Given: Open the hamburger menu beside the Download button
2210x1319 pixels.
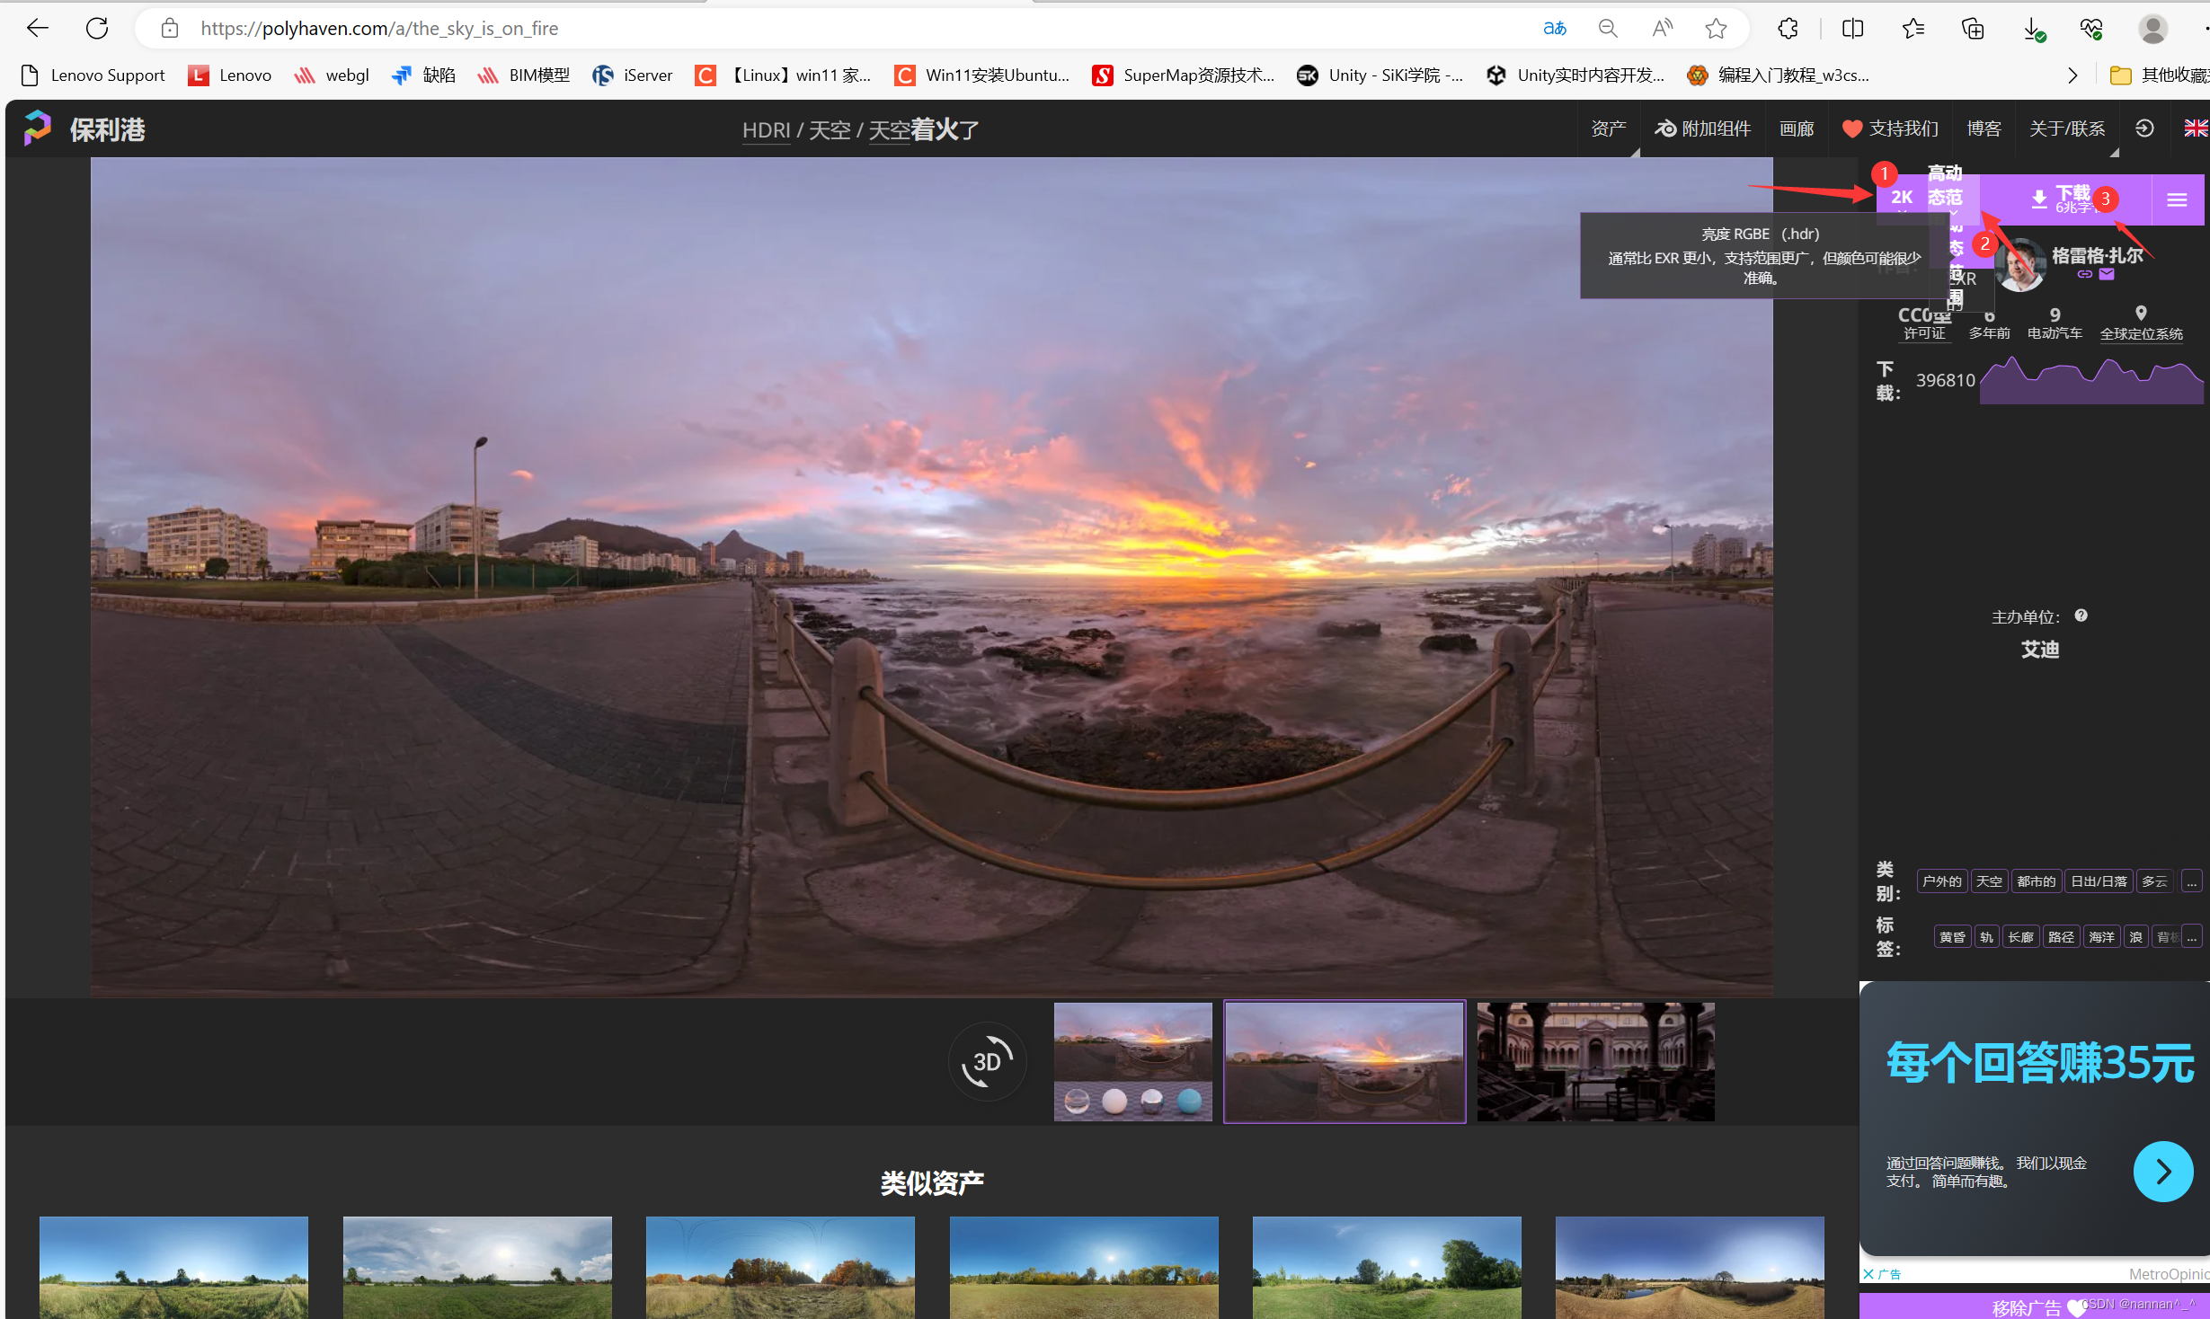Looking at the screenshot, I should point(2176,199).
